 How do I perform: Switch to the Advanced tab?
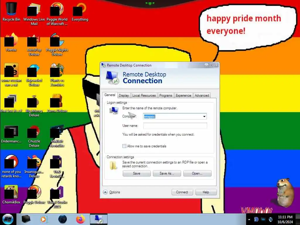(202, 96)
